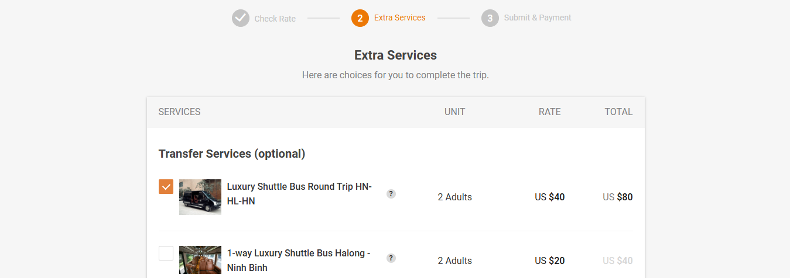Jump to the Submit & Payment step
This screenshot has width=790, height=278.
pyautogui.click(x=537, y=18)
